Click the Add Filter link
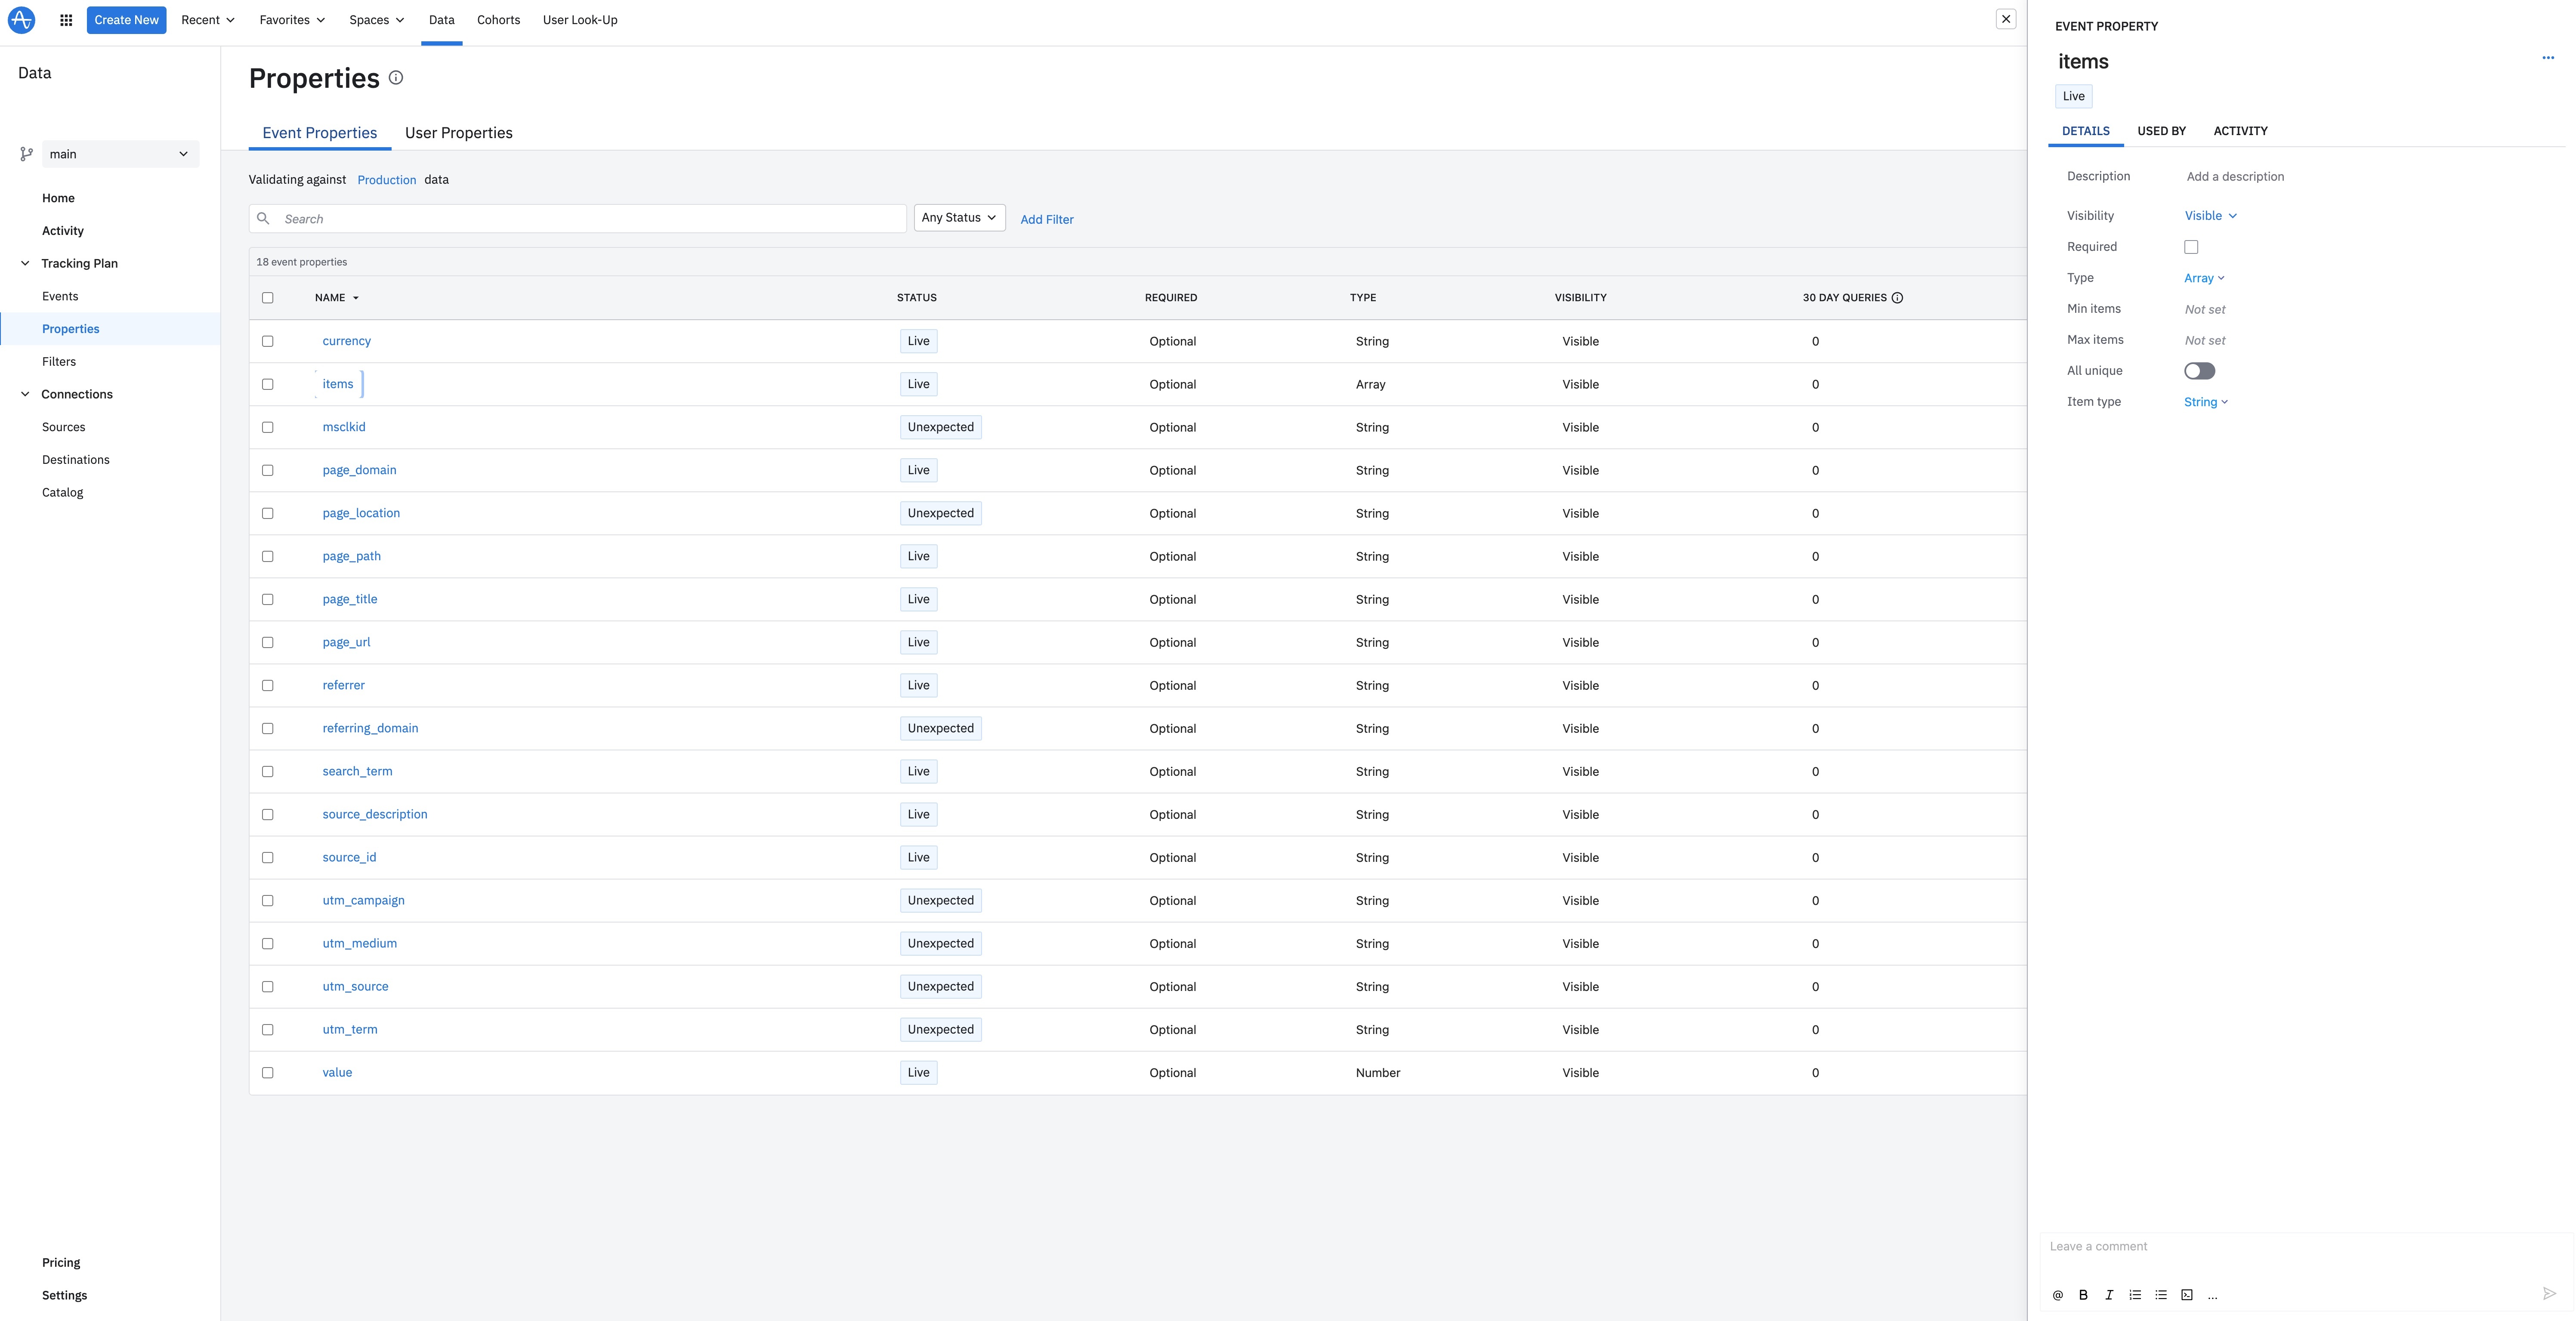Screen dimensions: 2576x1321 click(1046, 220)
